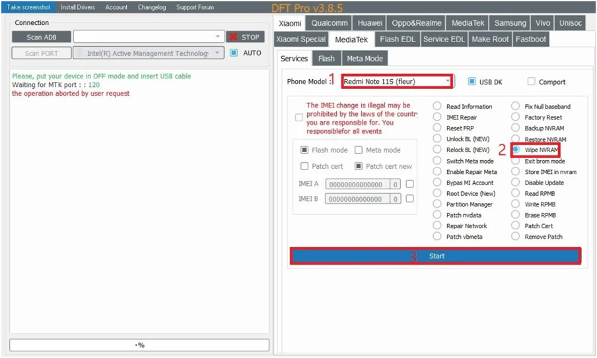Screen dimensions: 597x358
Task: Open the Flash EDL sub-tab
Action: 398,39
